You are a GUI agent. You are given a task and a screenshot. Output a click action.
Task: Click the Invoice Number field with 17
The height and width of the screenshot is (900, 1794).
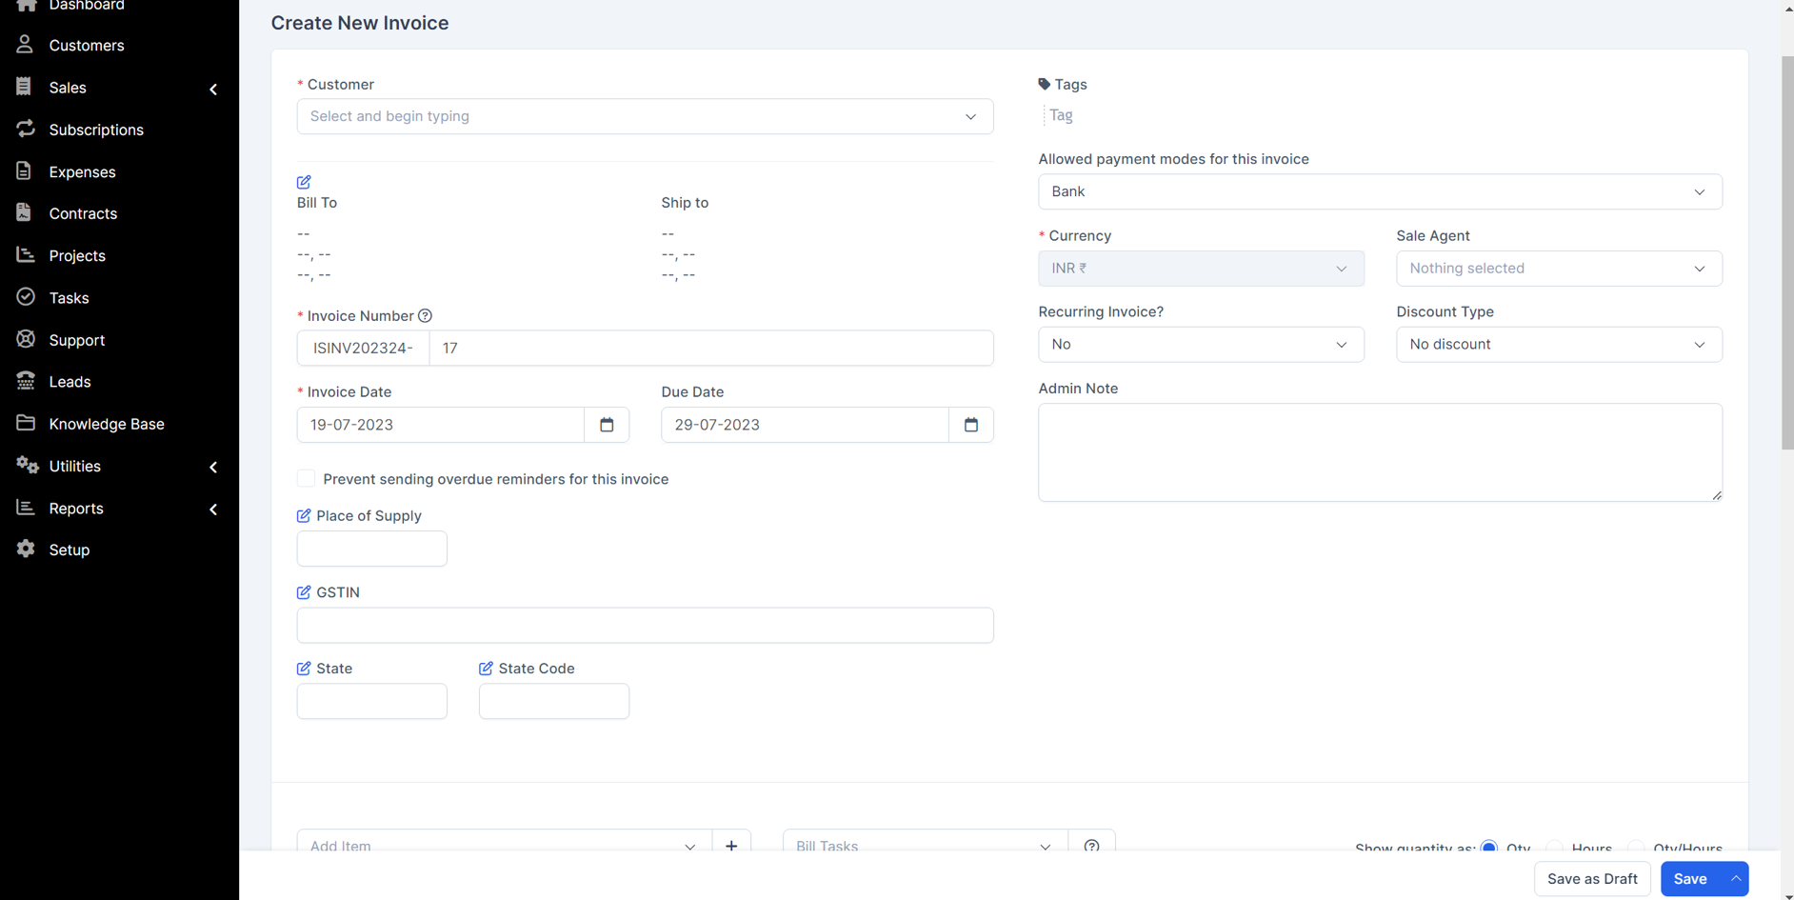[x=711, y=348]
